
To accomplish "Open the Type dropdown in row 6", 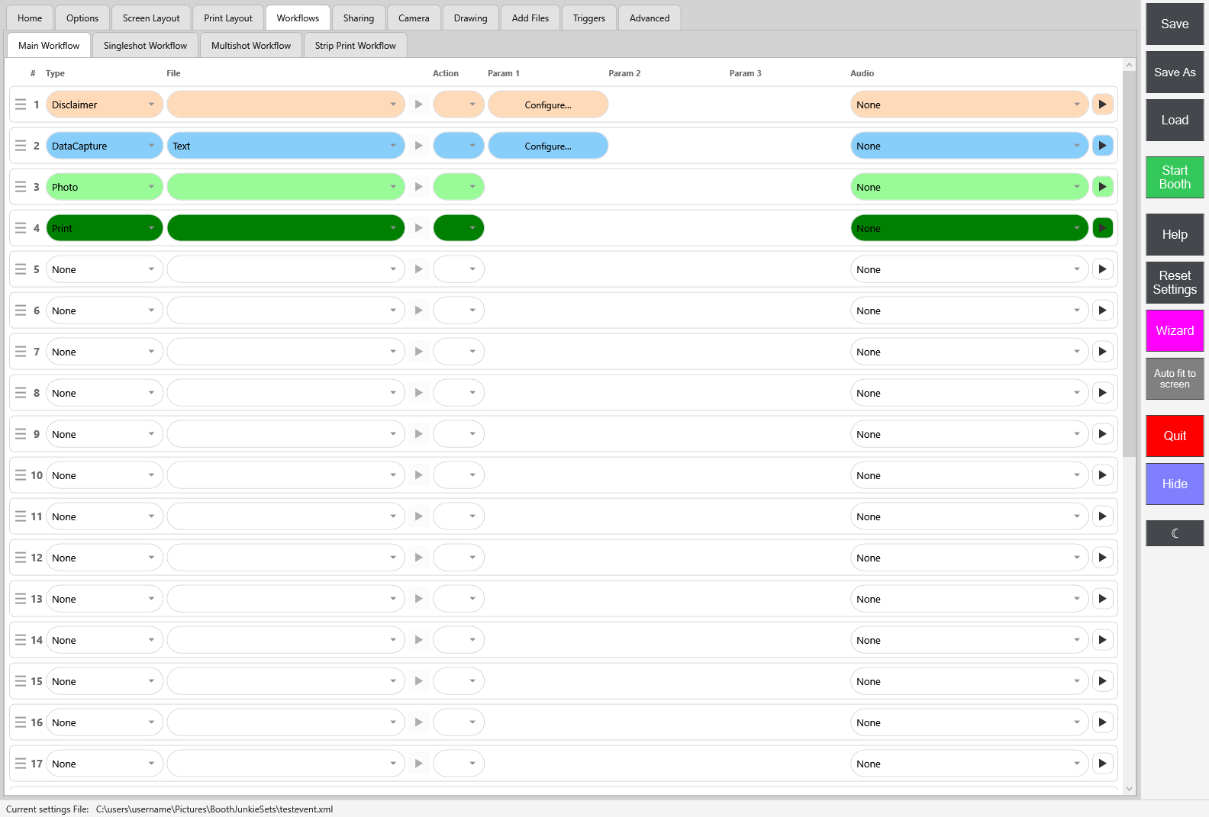I will [105, 310].
